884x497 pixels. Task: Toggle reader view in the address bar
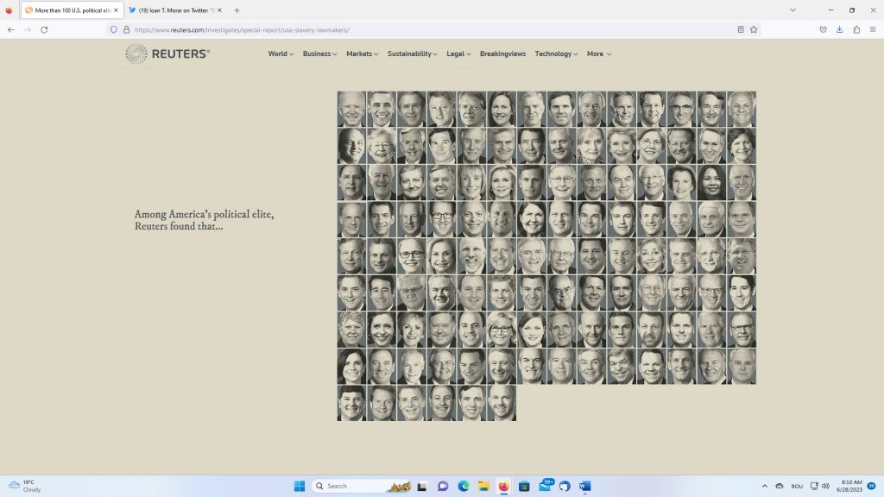click(x=741, y=29)
